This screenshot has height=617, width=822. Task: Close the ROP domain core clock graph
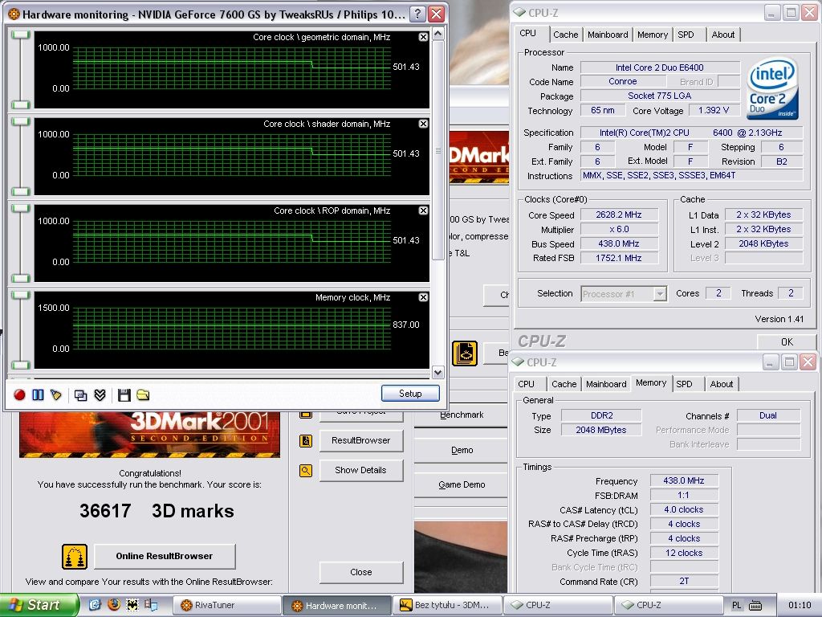[x=423, y=210]
